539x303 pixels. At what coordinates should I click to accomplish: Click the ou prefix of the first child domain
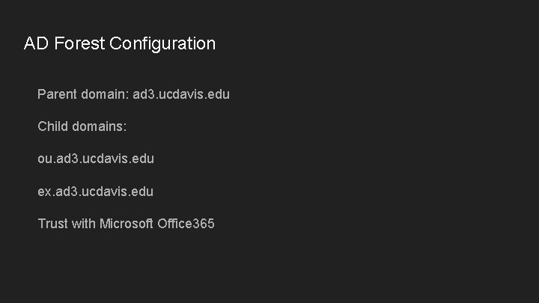tap(45, 159)
